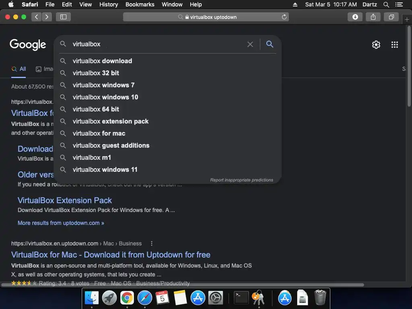Open Calendar from the Dock
The height and width of the screenshot is (309, 412).
(x=162, y=298)
